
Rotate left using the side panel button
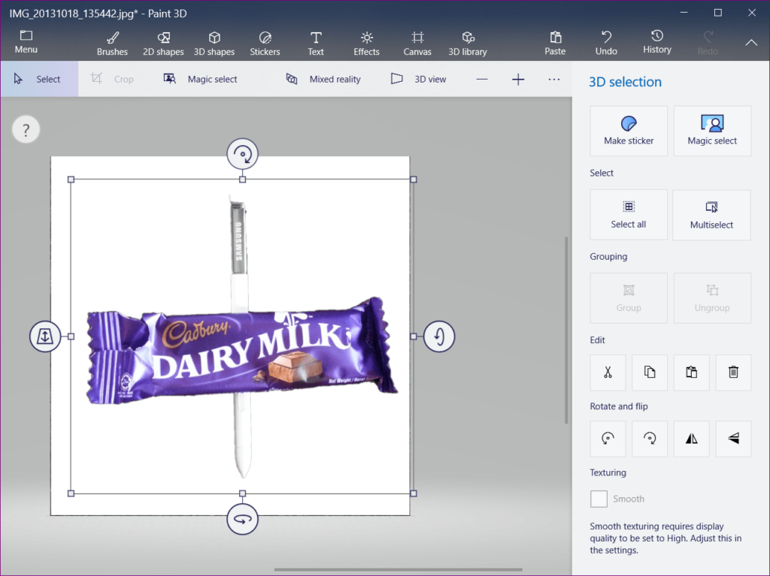(608, 439)
